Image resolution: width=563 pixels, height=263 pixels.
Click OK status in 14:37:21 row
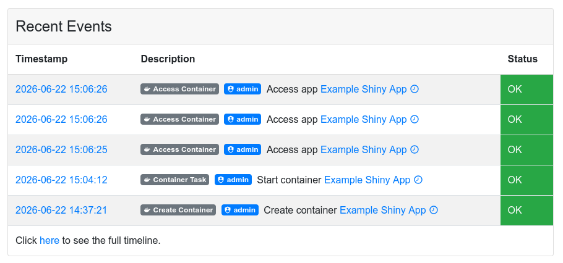coord(526,211)
